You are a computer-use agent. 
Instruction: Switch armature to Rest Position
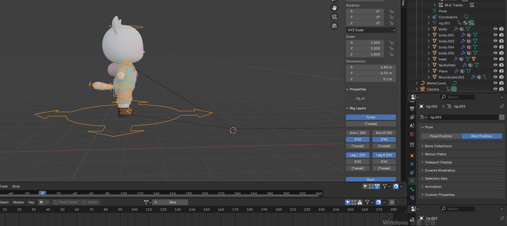(481, 136)
